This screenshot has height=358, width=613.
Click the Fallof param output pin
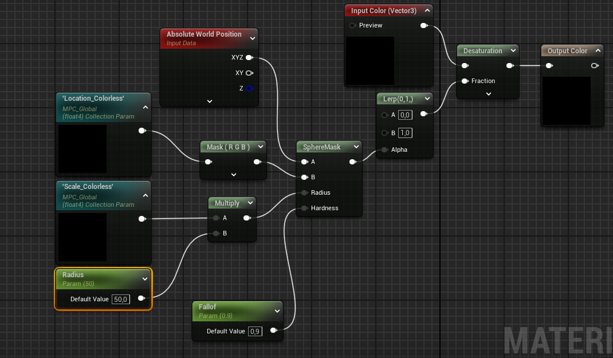(274, 331)
